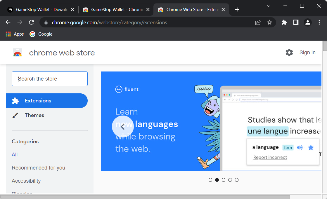Screen dimensions: 327x199
Task: Open the Recommended for you category
Action: (38, 167)
